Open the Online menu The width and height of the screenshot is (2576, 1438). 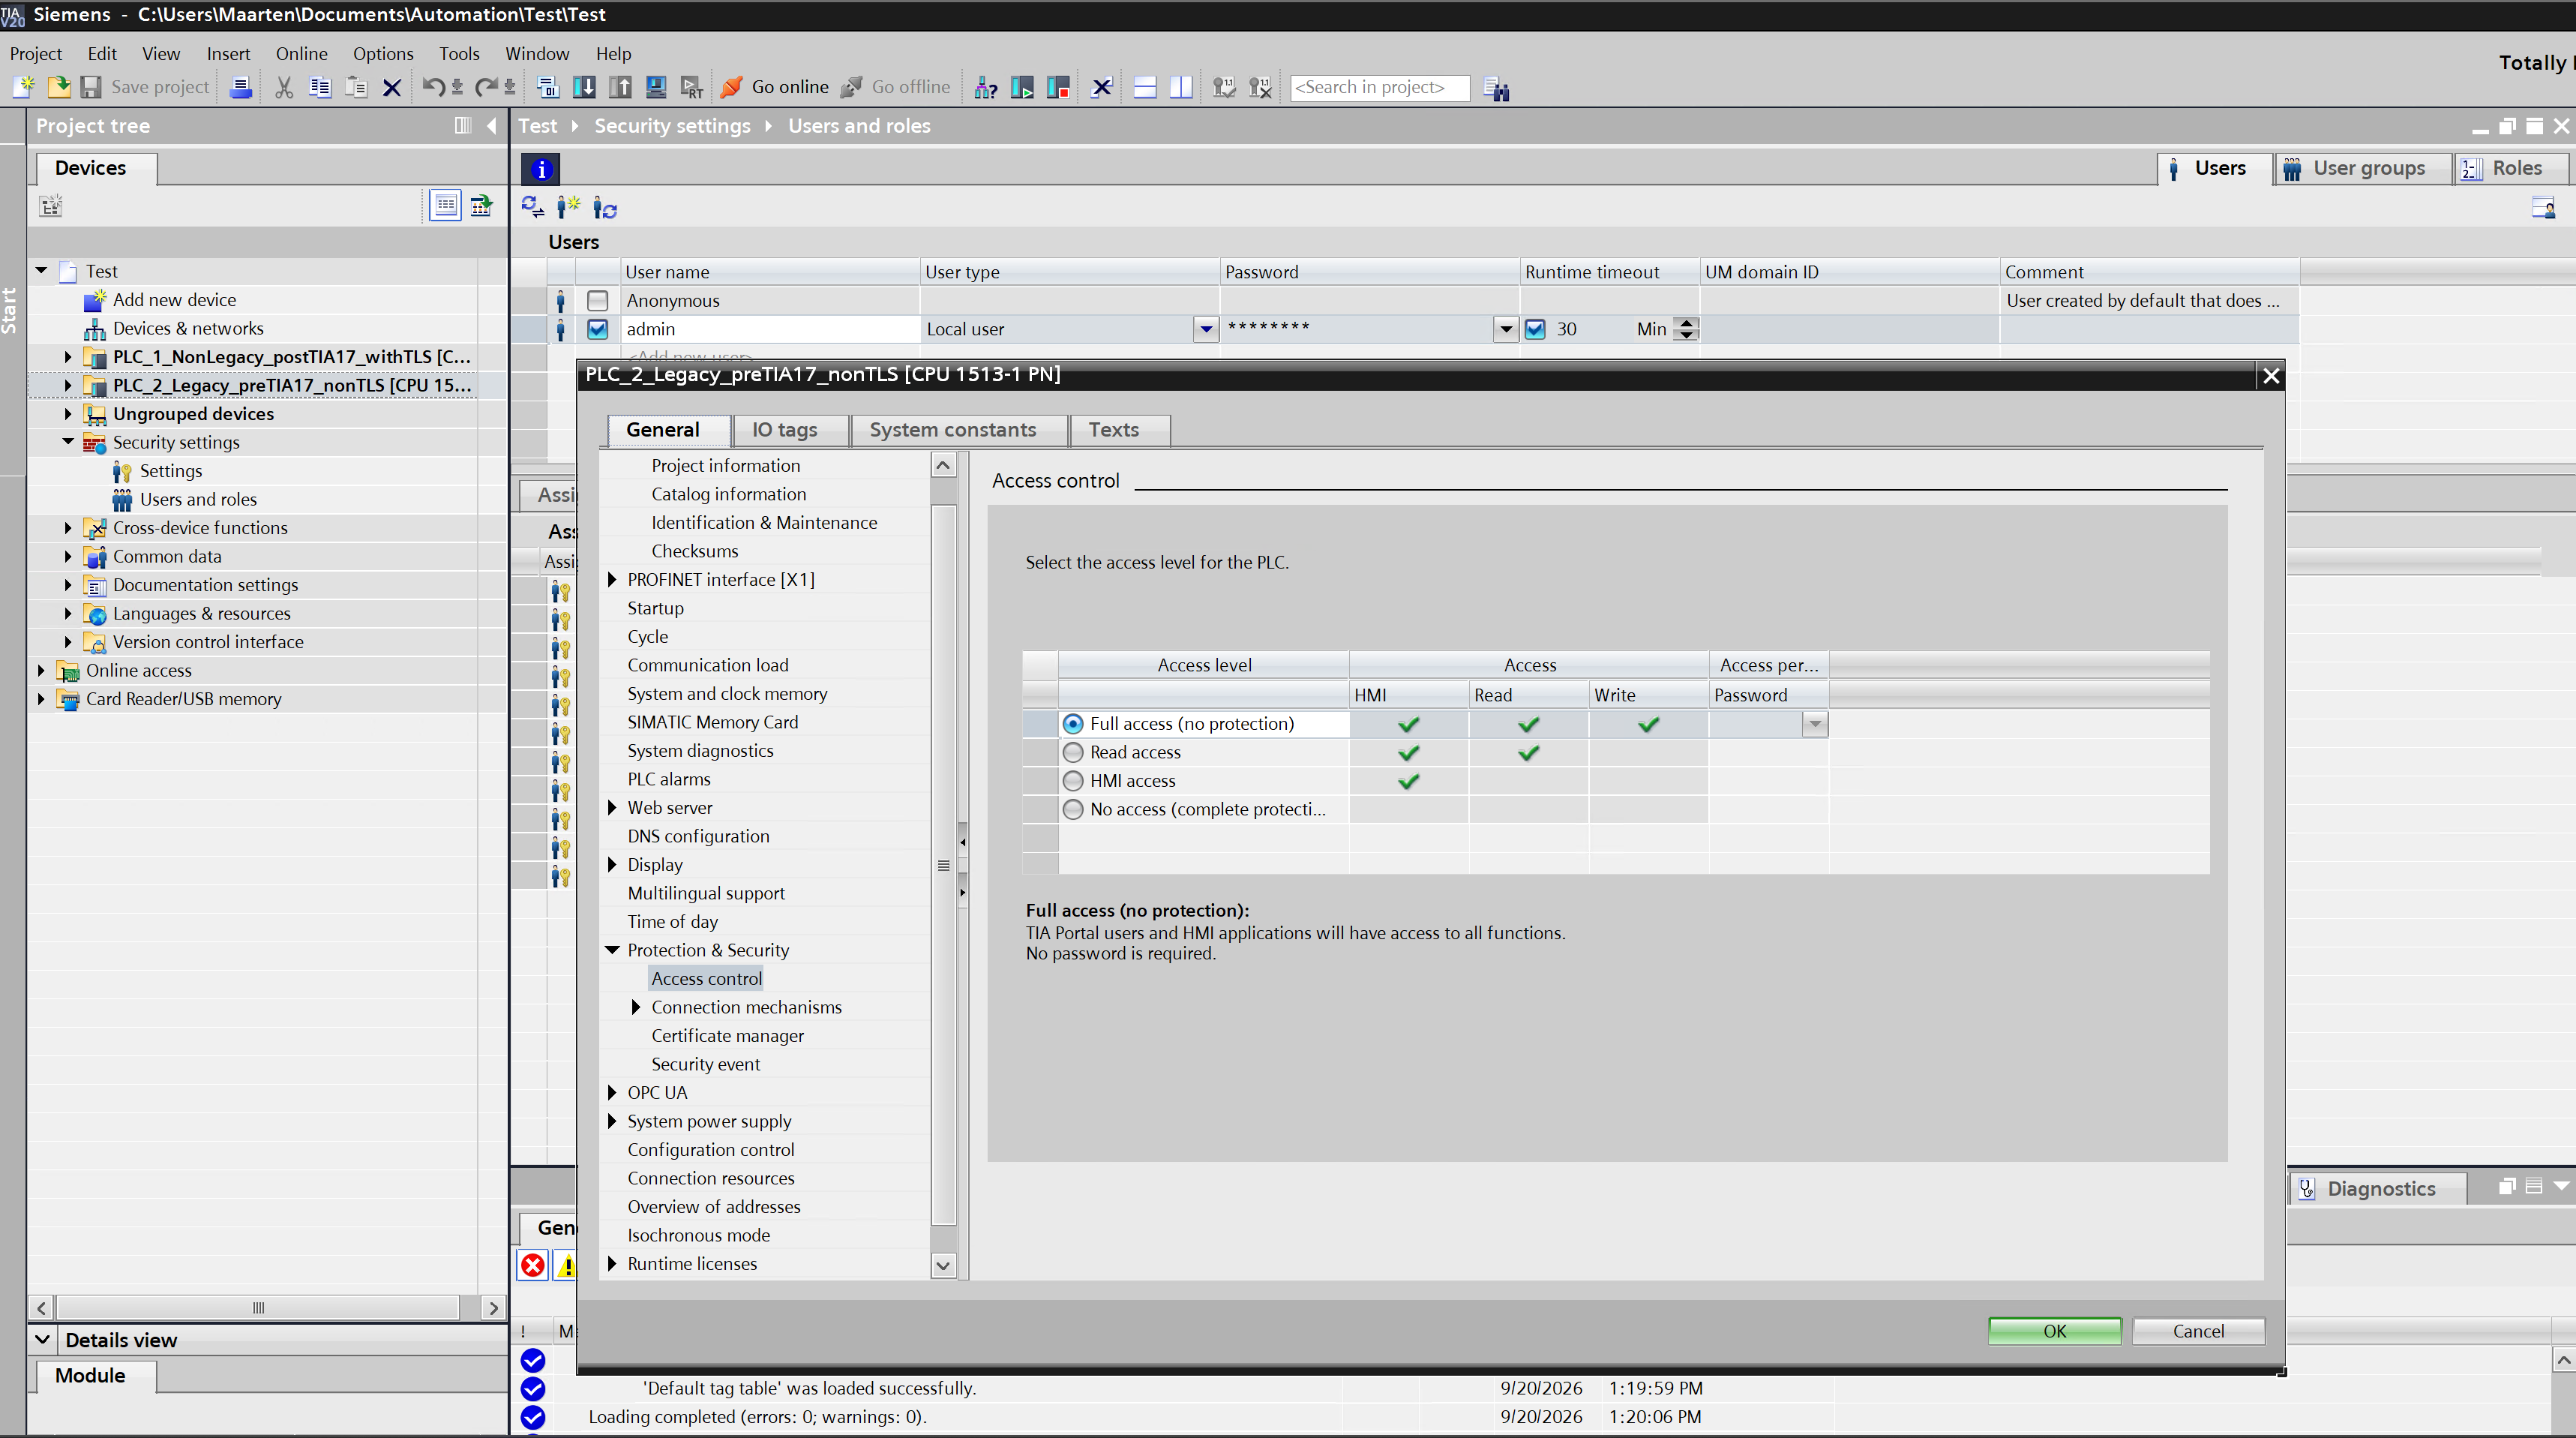tap(301, 54)
